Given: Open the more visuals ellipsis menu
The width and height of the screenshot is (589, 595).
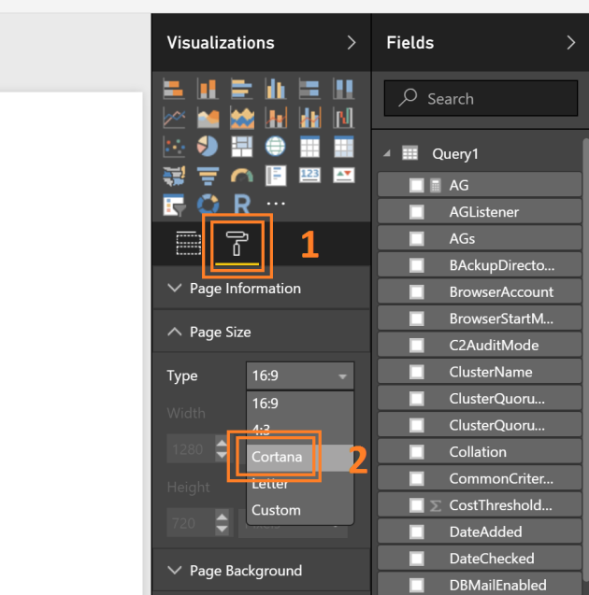Looking at the screenshot, I should (x=276, y=204).
